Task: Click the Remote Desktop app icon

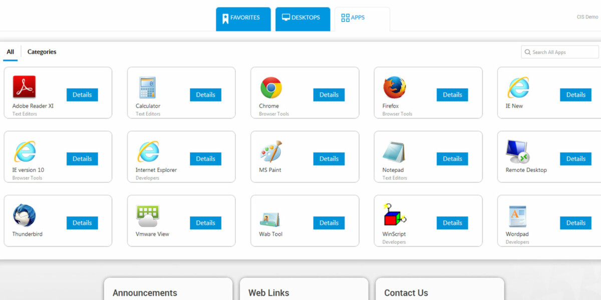Action: point(517,152)
